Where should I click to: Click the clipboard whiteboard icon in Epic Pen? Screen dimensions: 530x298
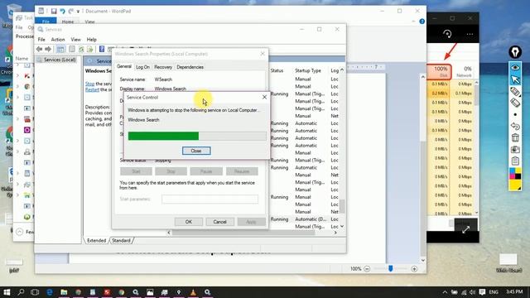click(x=515, y=161)
